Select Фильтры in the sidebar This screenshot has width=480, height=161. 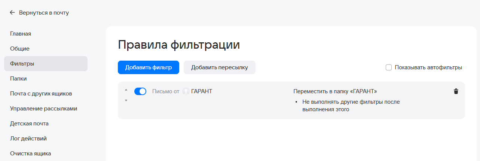22,64
